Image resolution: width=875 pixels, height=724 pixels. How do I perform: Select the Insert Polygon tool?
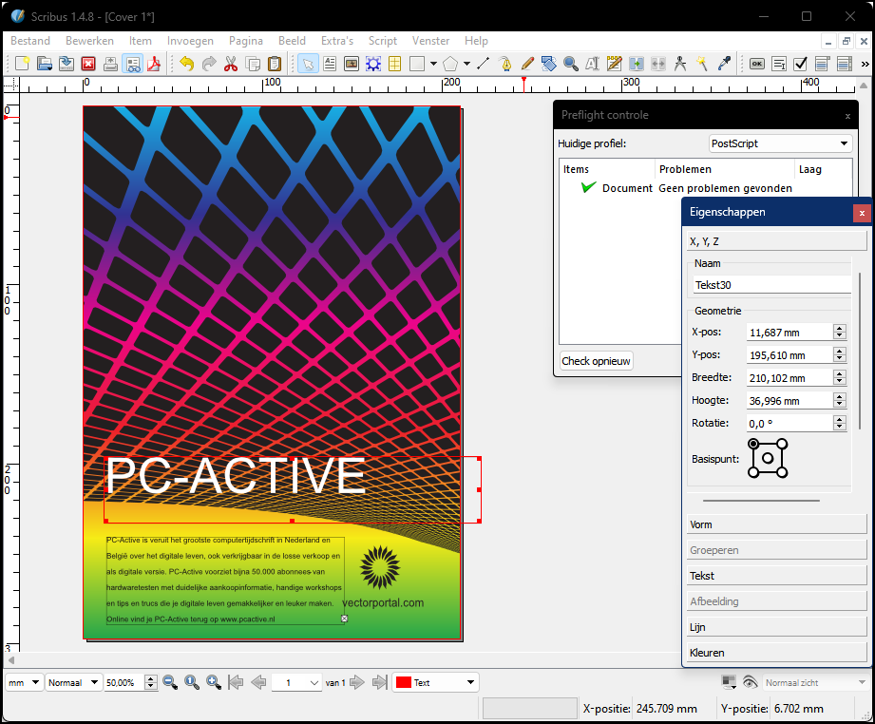click(x=450, y=64)
